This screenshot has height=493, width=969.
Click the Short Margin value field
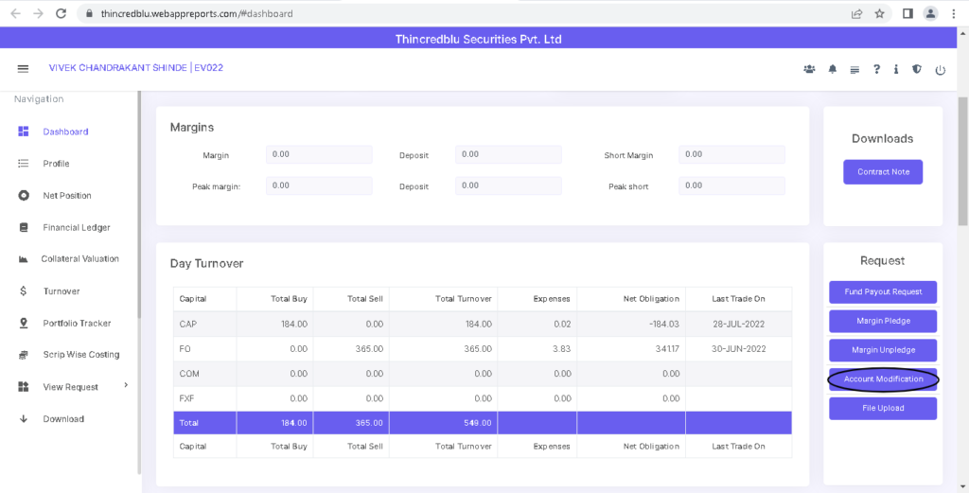(731, 154)
